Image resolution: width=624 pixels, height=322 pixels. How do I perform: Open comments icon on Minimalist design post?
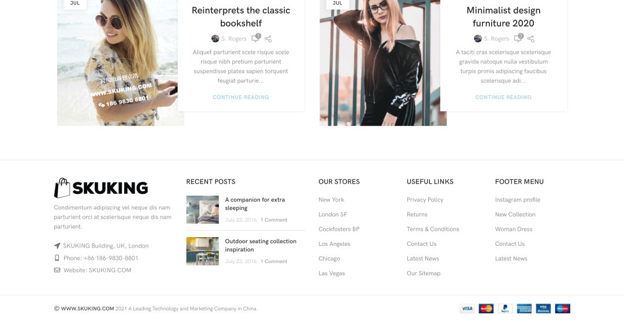[518, 38]
